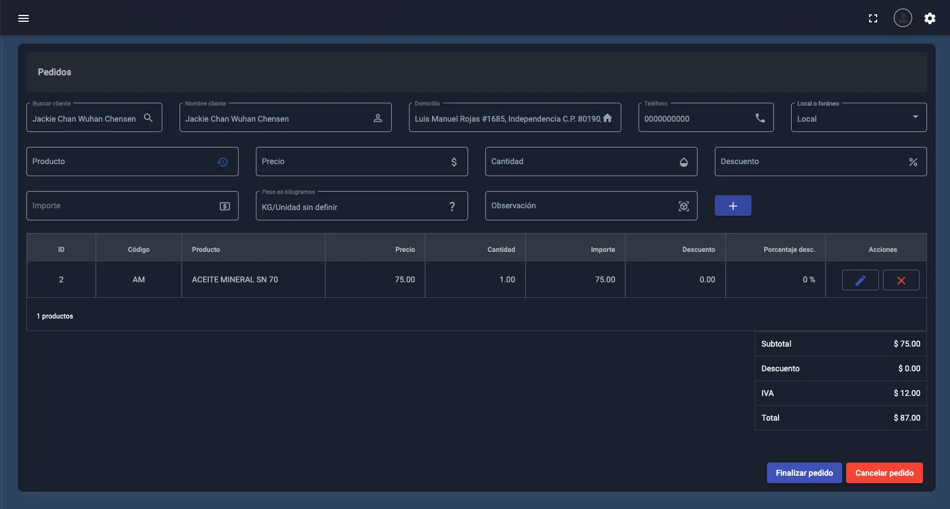Open the hamburger navigation menu
This screenshot has height=509, width=950.
24,18
